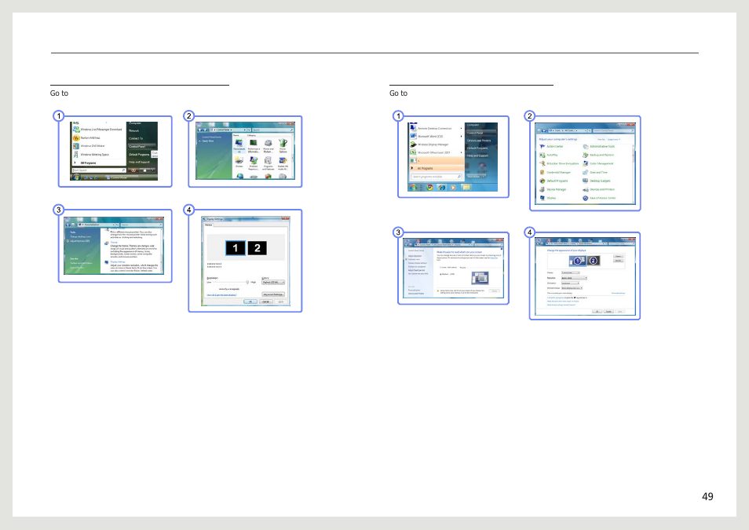Click Control Panel in Vista Start menu
749x530 pixels.
(142, 146)
